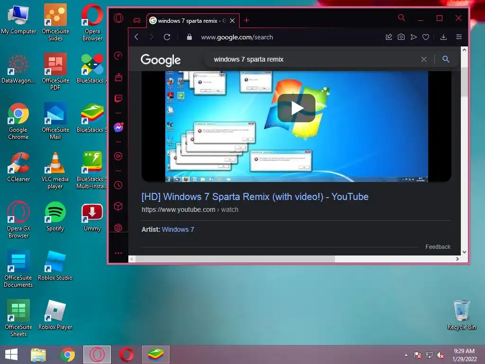
Task: Select Roblox Player desktop shortcut
Action: 55,315
